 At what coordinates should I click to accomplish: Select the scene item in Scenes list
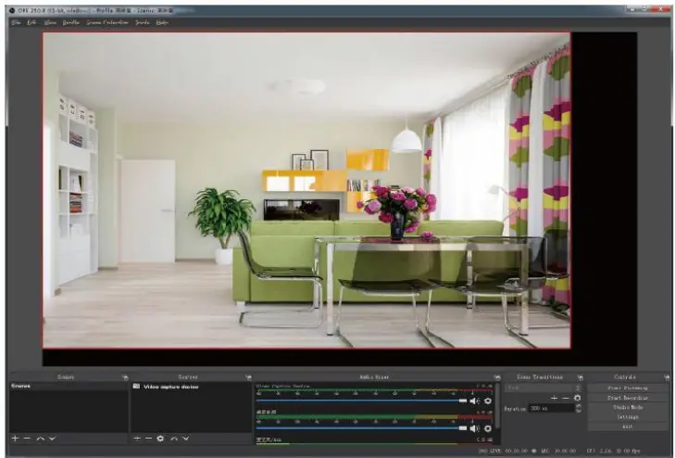69,386
